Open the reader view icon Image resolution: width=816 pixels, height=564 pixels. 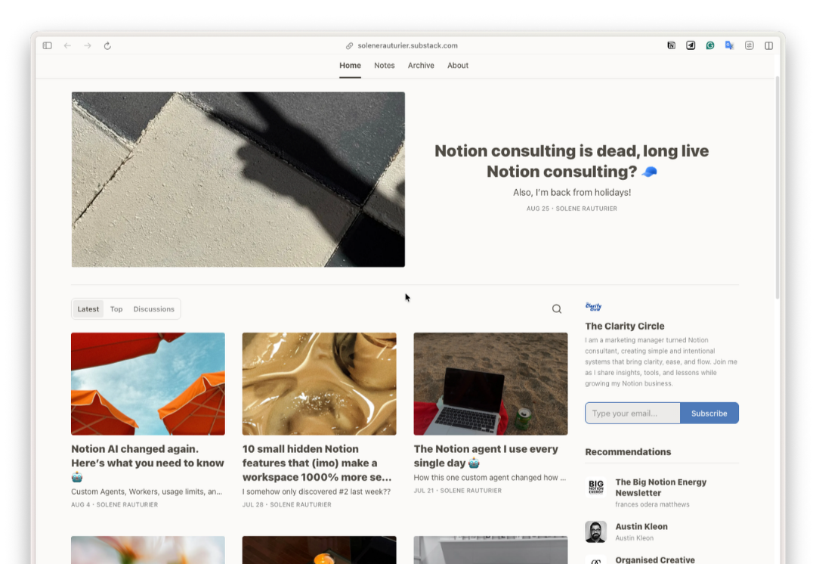coord(750,46)
